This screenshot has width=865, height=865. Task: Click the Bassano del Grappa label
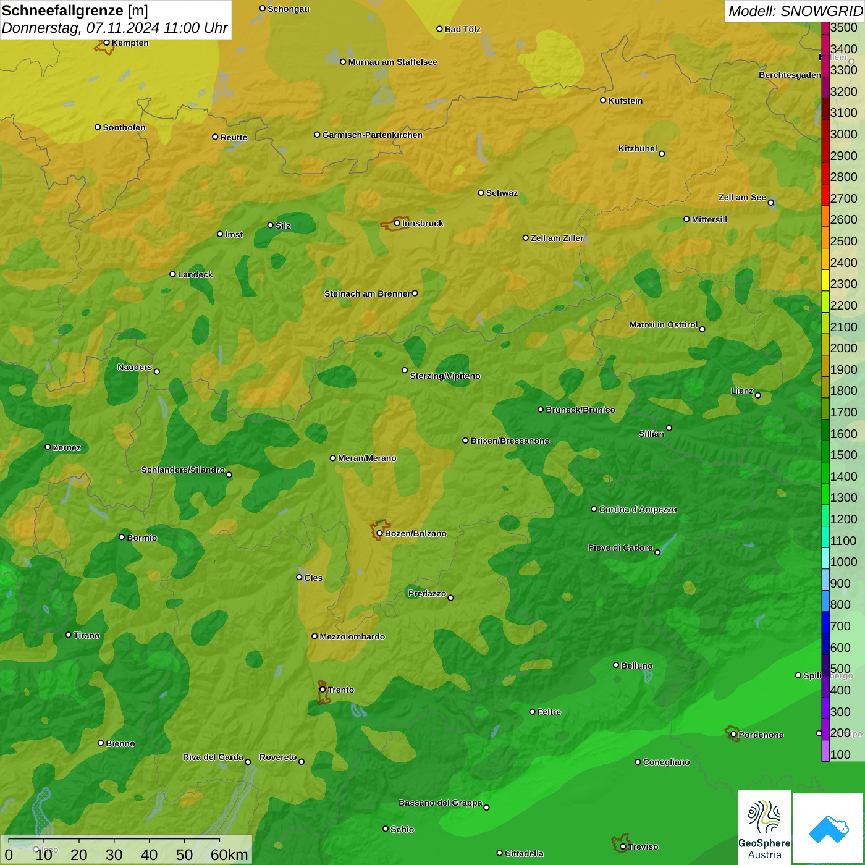[441, 803]
